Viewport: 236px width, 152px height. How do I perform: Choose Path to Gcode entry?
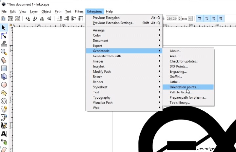(x=181, y=92)
